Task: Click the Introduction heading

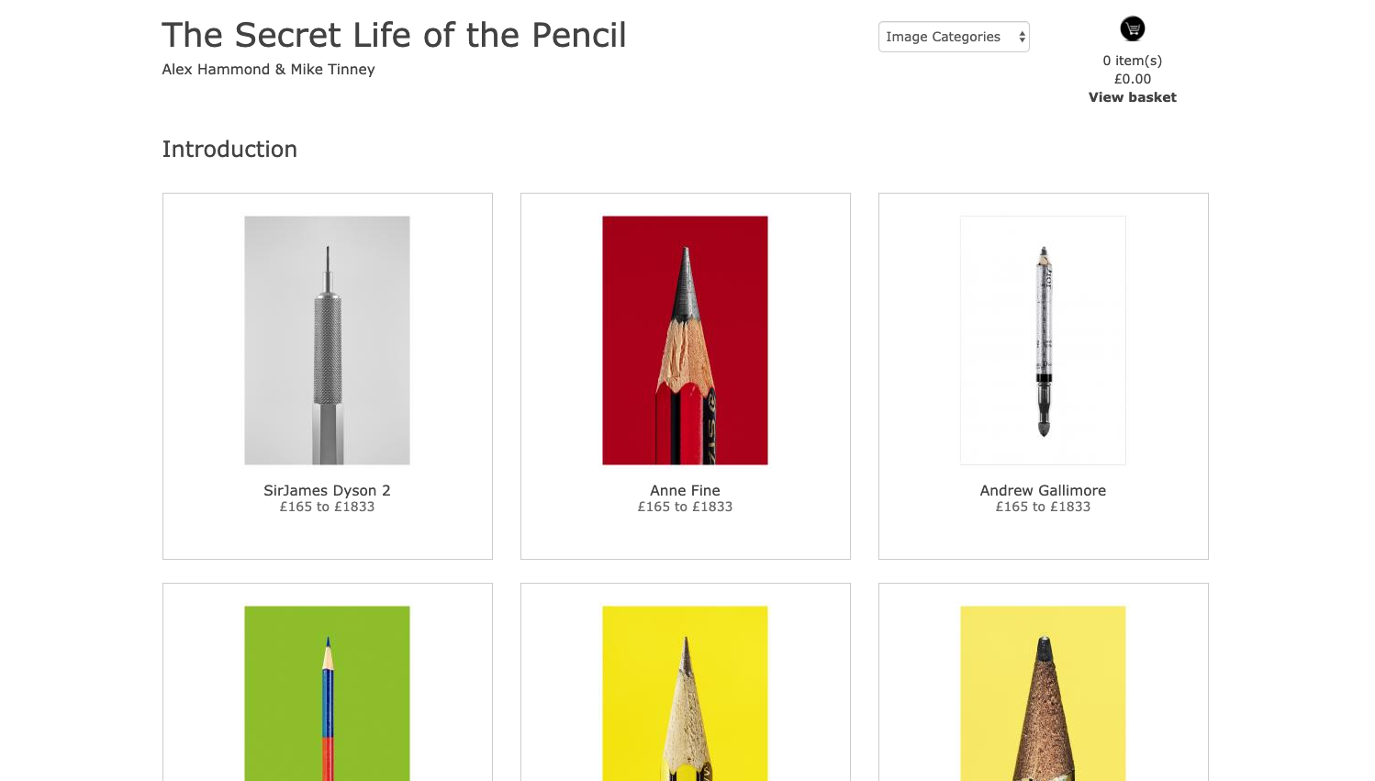Action: [x=229, y=150]
